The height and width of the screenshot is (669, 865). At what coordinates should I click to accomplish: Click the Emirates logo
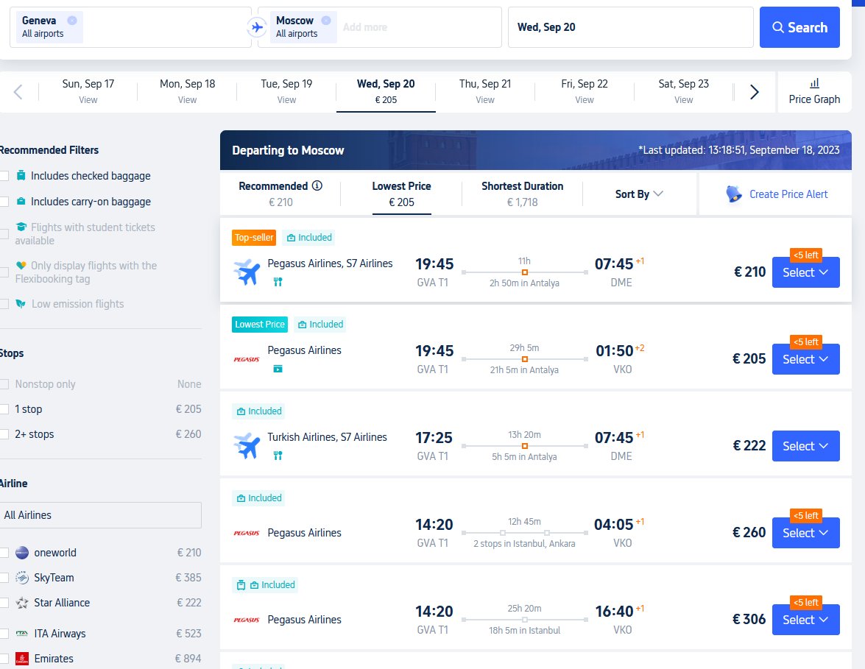coord(22,659)
